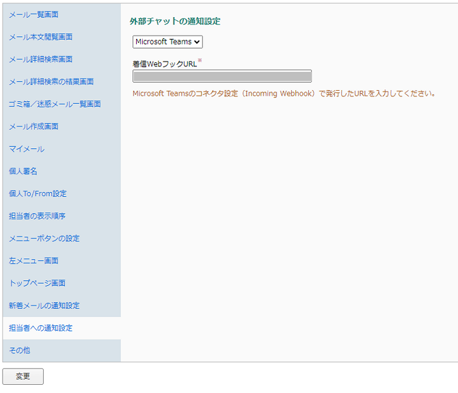Screen dimensions: 458x393
Task: Go to メール詳細検索画面 settings
Action: [x=40, y=59]
